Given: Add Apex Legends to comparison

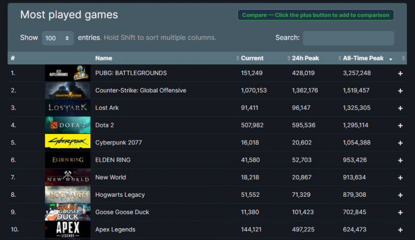Looking at the screenshot, I should (x=400, y=230).
